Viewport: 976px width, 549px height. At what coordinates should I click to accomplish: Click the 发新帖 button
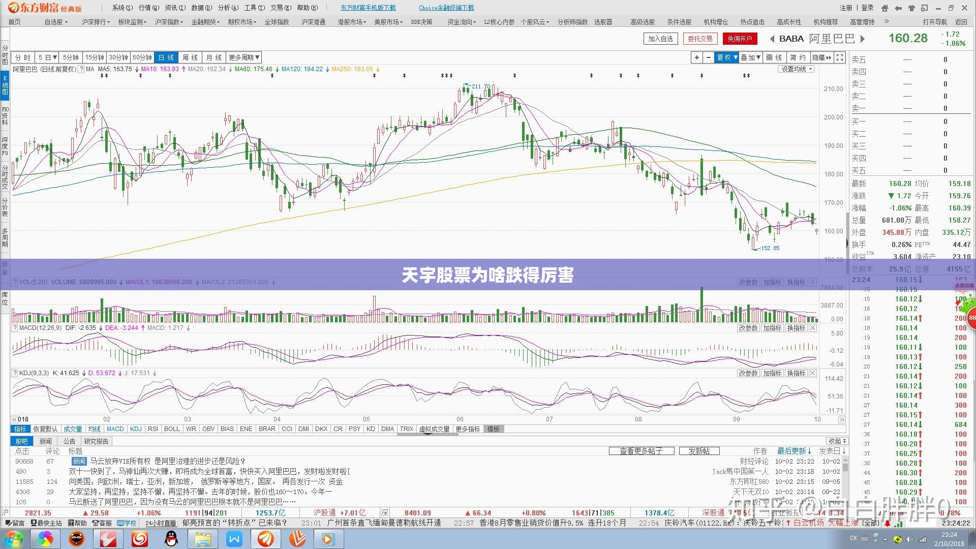tap(699, 451)
